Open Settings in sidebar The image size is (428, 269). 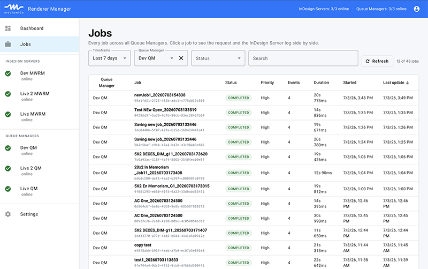click(39, 214)
